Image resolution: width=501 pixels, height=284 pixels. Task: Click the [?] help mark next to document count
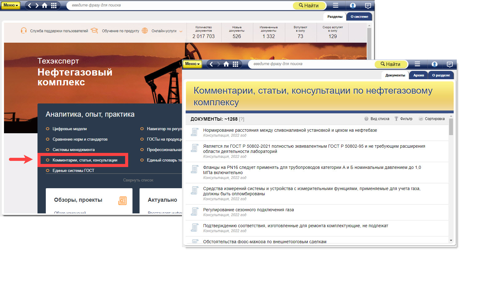coord(242,119)
